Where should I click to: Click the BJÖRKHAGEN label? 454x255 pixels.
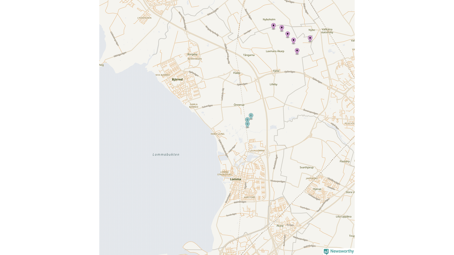coord(195,59)
